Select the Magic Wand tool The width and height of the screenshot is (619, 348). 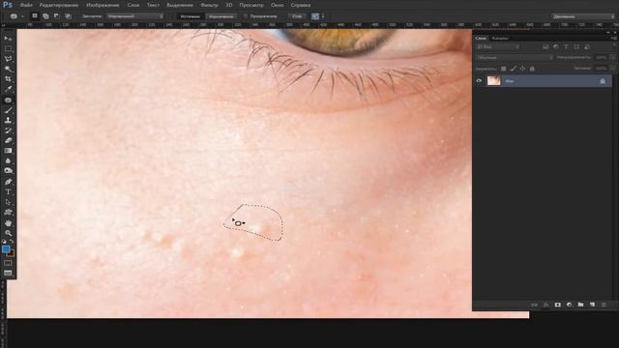tap(8, 69)
